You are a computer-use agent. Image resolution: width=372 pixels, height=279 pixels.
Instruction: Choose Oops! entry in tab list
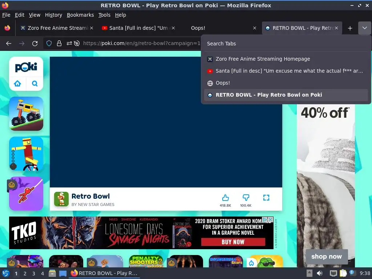click(286, 83)
